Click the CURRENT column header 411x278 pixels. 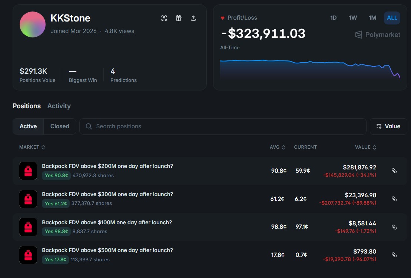pos(305,147)
